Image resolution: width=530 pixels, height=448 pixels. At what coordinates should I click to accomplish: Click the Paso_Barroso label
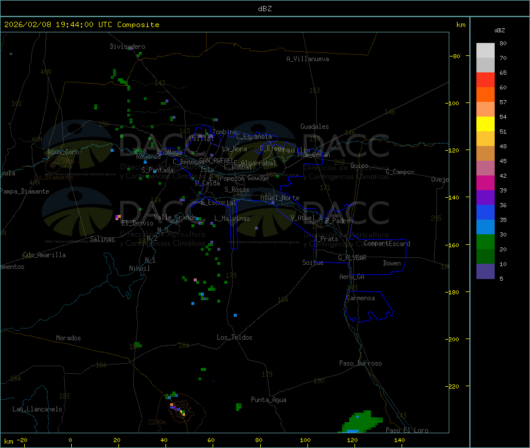click(x=360, y=363)
